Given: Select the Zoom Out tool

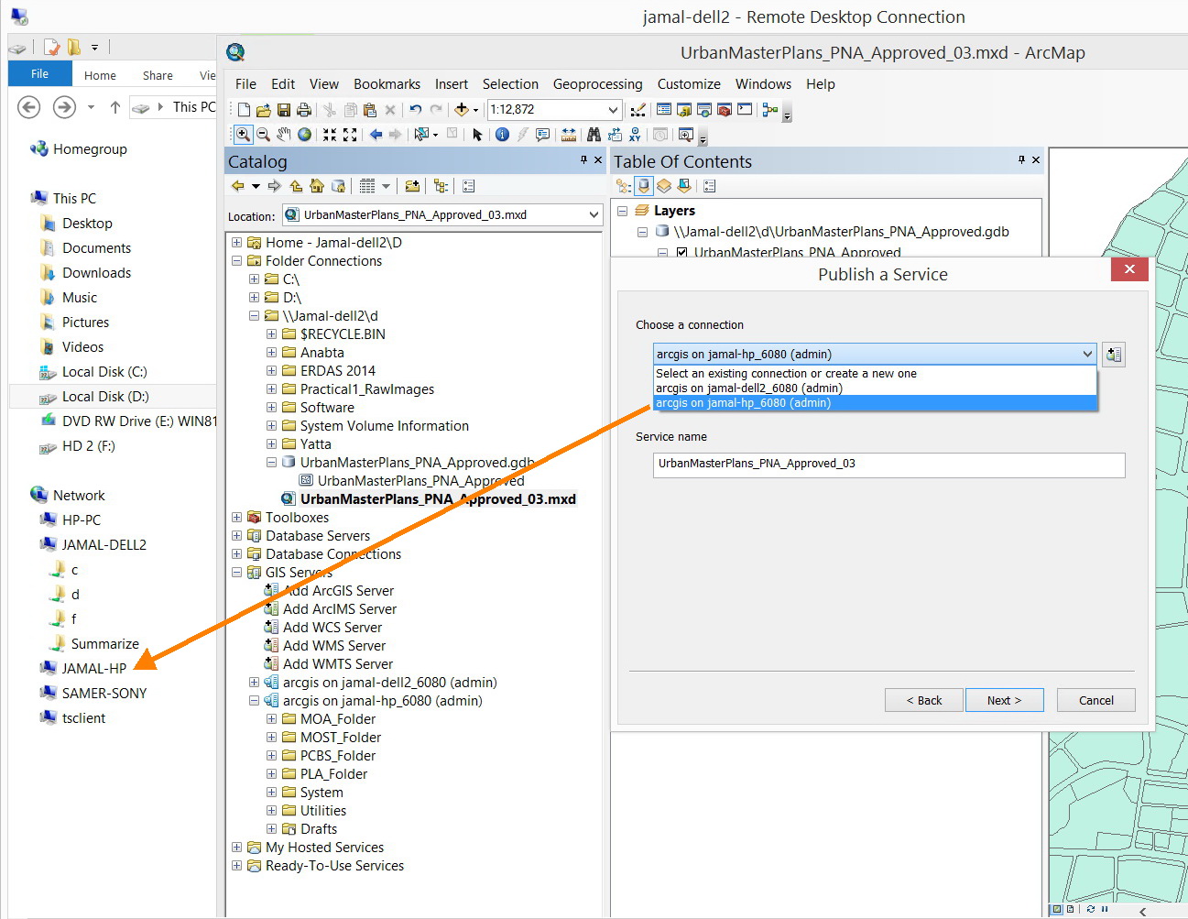Looking at the screenshot, I should [264, 135].
